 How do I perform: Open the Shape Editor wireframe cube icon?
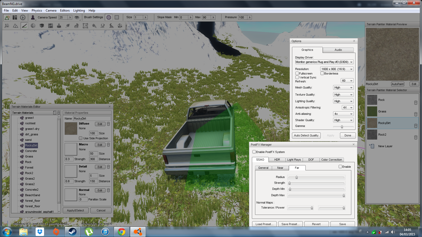[x=120, y=26]
